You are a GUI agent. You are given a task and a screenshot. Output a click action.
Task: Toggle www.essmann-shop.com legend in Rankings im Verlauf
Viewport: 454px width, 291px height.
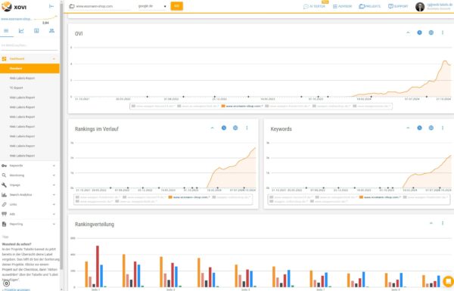pos(188,197)
